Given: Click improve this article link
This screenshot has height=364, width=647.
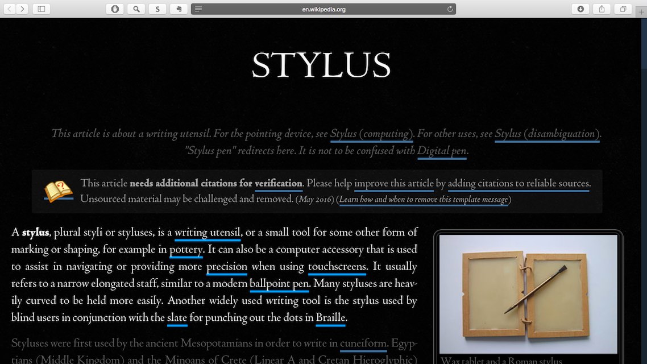Looking at the screenshot, I should (x=393, y=183).
